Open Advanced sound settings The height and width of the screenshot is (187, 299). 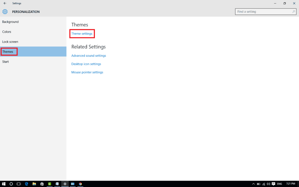[88, 56]
